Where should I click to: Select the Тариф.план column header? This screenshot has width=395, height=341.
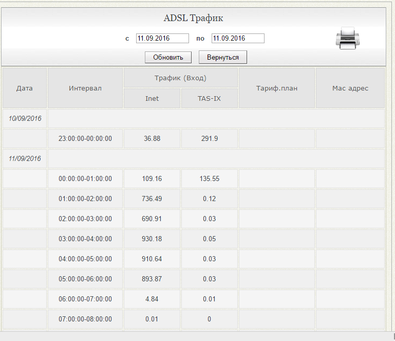click(277, 88)
